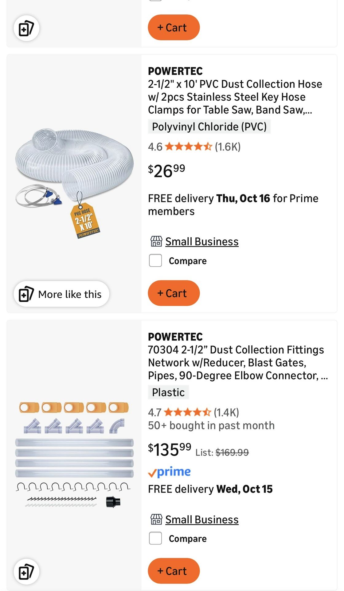Click the star rating of the PVC hose
The width and height of the screenshot is (344, 591).
[x=188, y=147]
